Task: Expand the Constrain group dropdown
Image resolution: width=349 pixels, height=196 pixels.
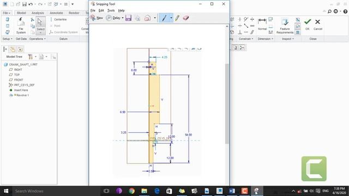Action: tap(246, 39)
